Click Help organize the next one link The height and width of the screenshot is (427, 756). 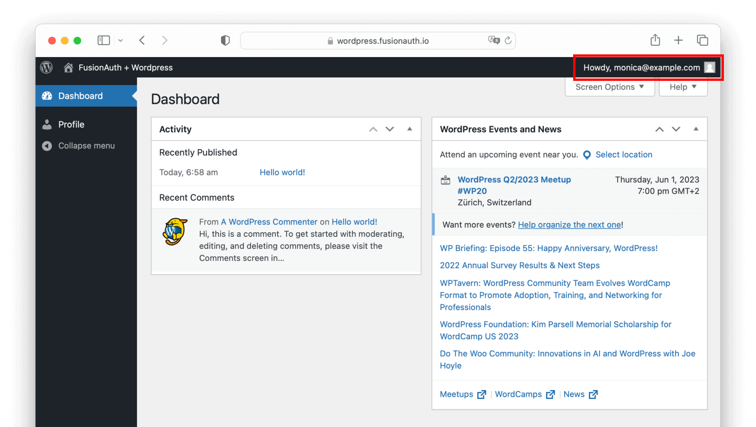point(569,225)
